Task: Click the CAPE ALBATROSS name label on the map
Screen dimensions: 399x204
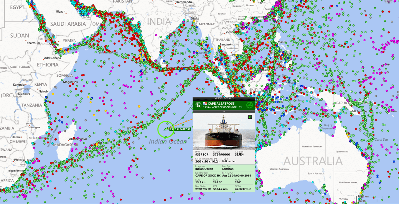Action: pos(180,129)
